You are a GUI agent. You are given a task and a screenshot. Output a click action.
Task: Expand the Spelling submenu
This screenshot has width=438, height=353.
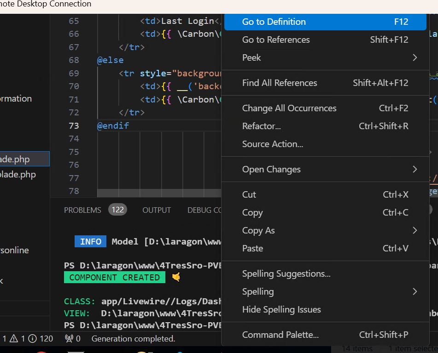coord(325,291)
